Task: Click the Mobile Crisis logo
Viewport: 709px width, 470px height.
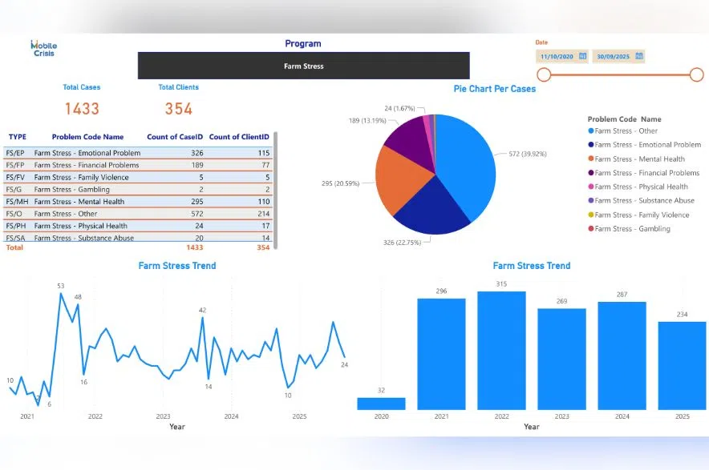Action: point(43,48)
